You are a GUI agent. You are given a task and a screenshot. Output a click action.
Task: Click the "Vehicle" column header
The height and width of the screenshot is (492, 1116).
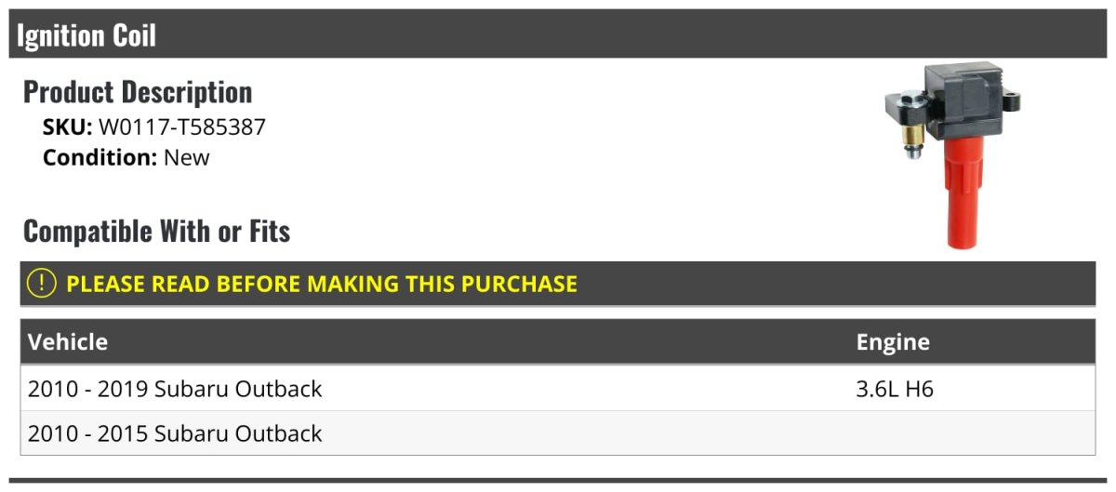[68, 342]
